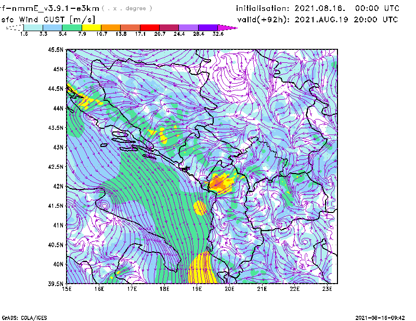Click the 32.6 value on legend scale
The image size is (416, 321).
pos(217,34)
